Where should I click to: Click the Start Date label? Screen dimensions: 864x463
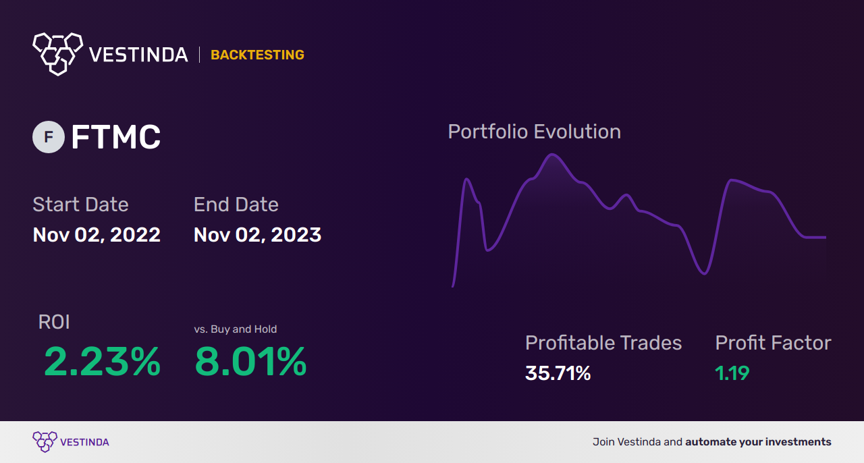tap(80, 204)
